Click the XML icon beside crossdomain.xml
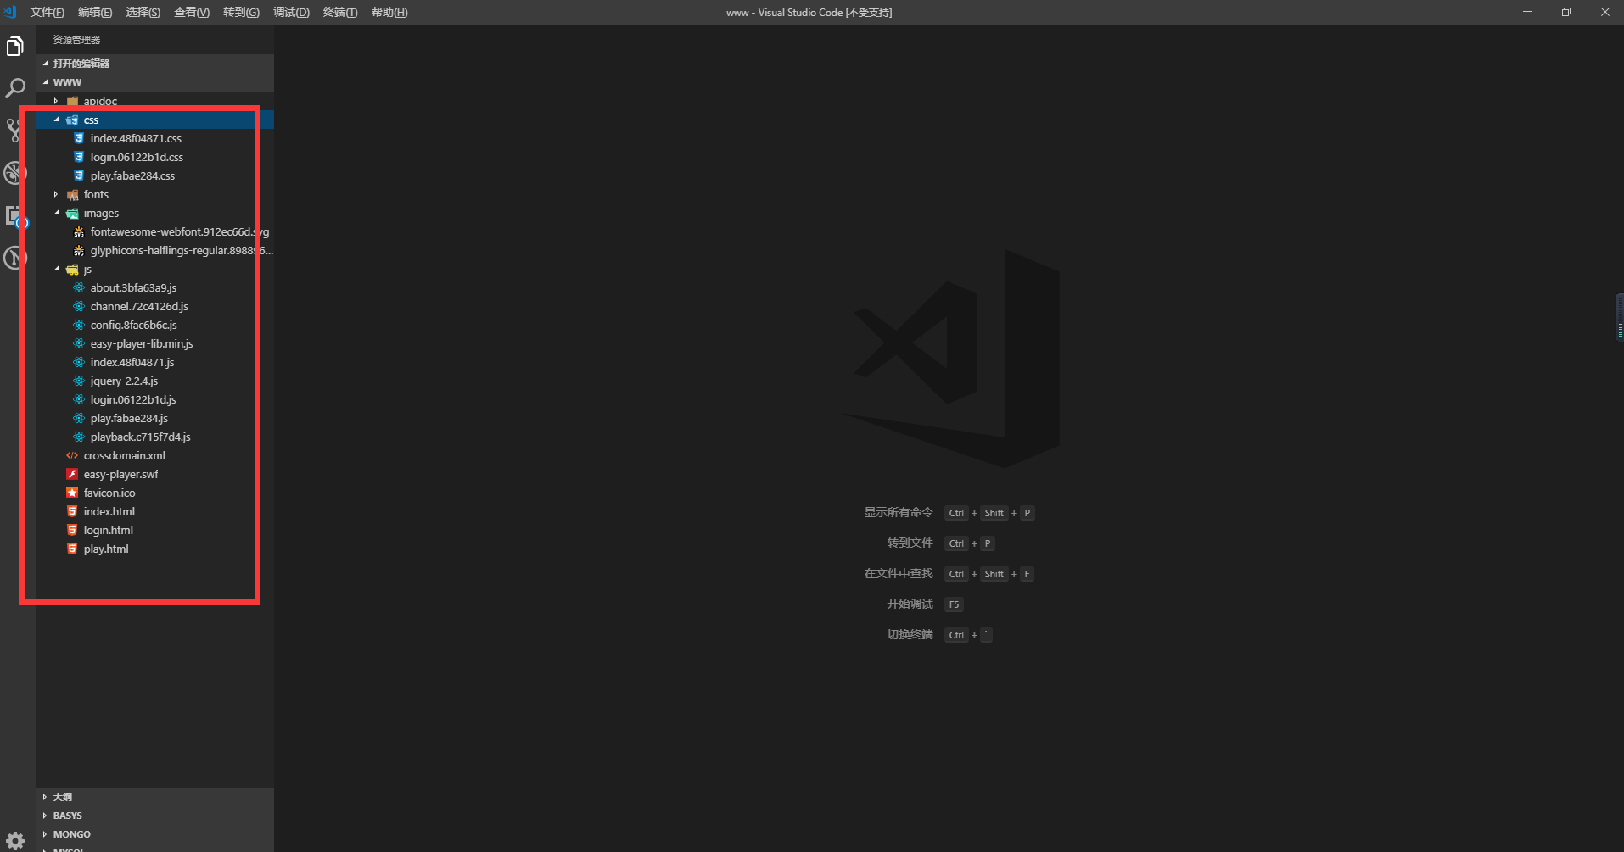This screenshot has width=1624, height=852. tap(72, 455)
